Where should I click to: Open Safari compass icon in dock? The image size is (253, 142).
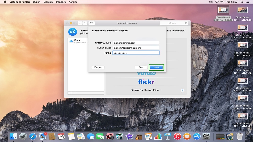[33, 136]
